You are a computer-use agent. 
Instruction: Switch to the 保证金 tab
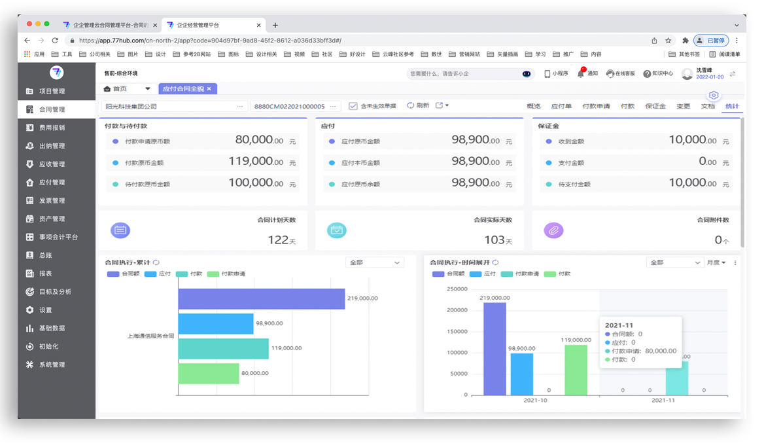655,106
